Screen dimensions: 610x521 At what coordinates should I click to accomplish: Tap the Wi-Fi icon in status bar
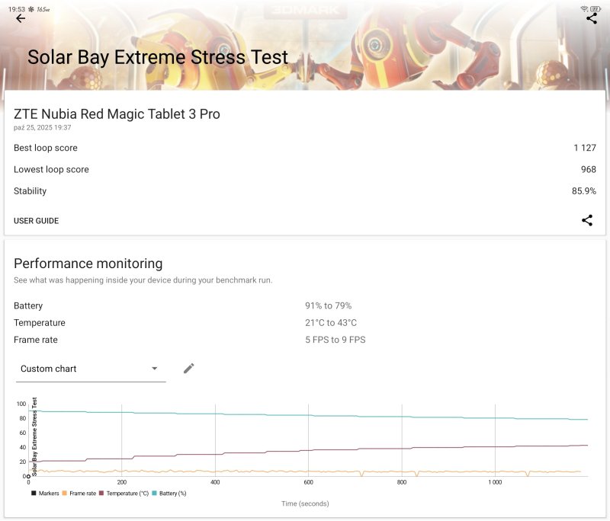point(584,8)
